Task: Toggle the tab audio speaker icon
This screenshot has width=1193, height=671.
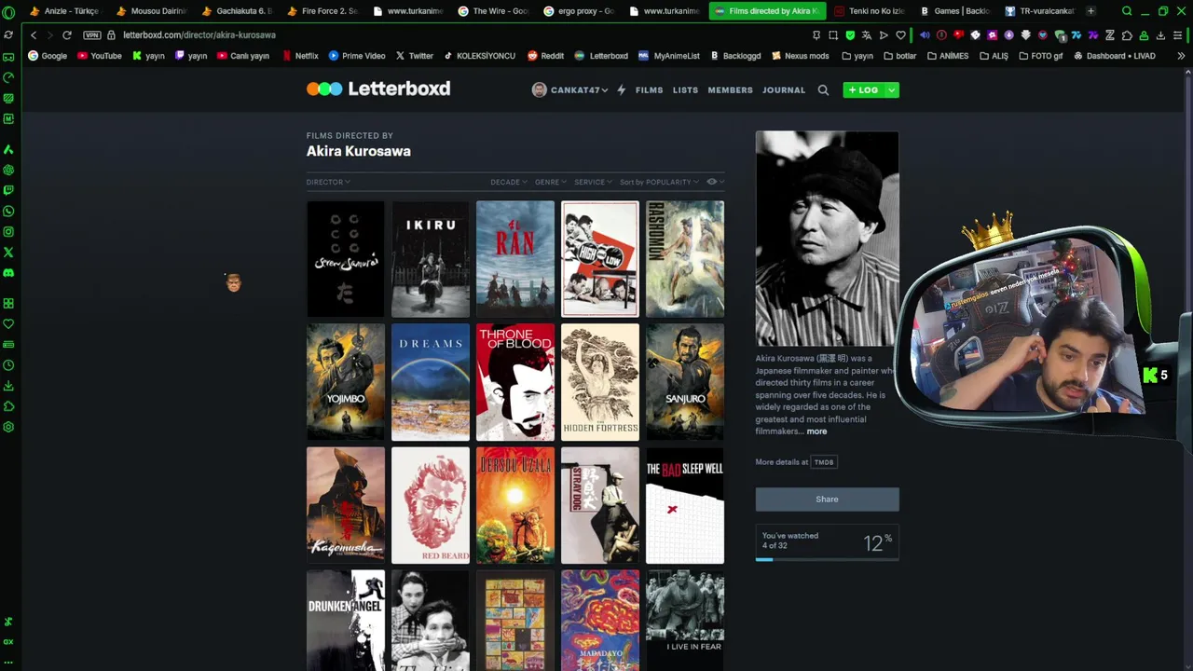Action: coord(925,35)
